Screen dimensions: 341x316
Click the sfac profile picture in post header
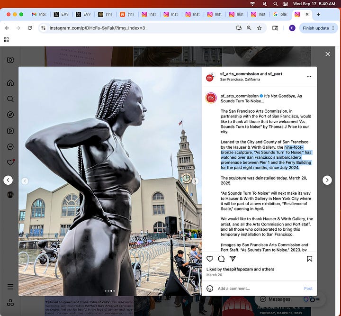210,77
